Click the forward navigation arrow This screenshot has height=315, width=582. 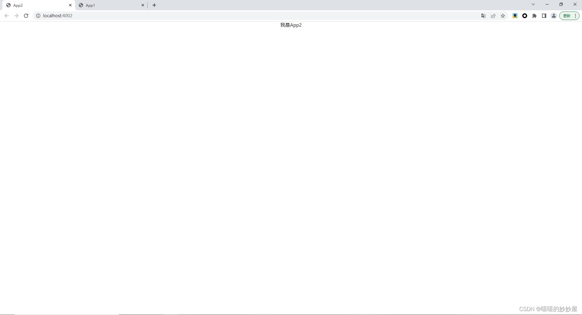tap(16, 16)
